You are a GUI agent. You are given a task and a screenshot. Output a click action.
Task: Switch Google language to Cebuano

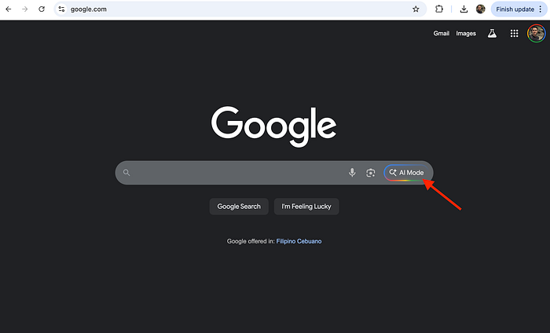pyautogui.click(x=310, y=241)
